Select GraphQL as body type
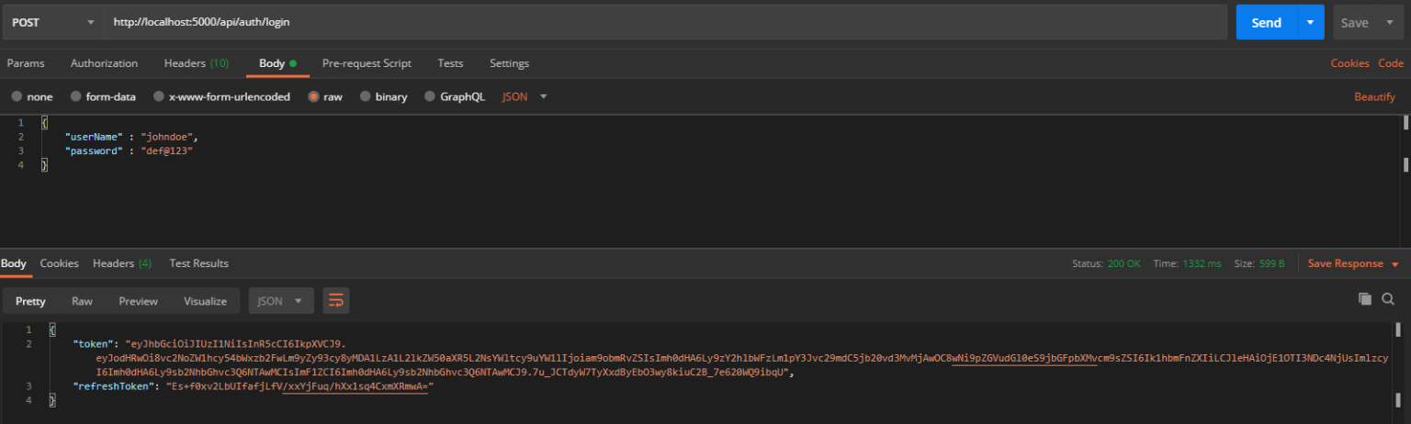 [x=431, y=96]
